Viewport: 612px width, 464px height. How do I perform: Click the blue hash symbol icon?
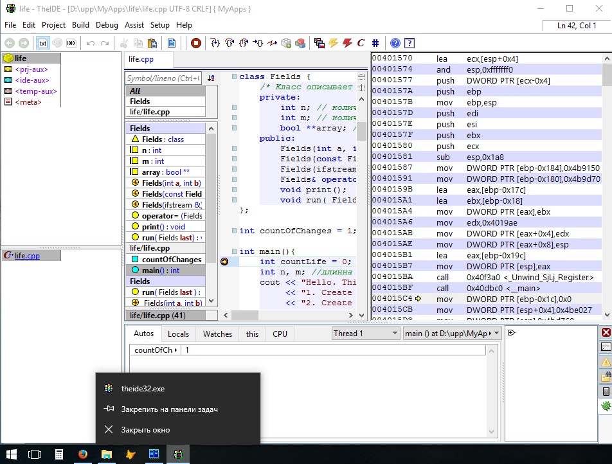click(375, 43)
